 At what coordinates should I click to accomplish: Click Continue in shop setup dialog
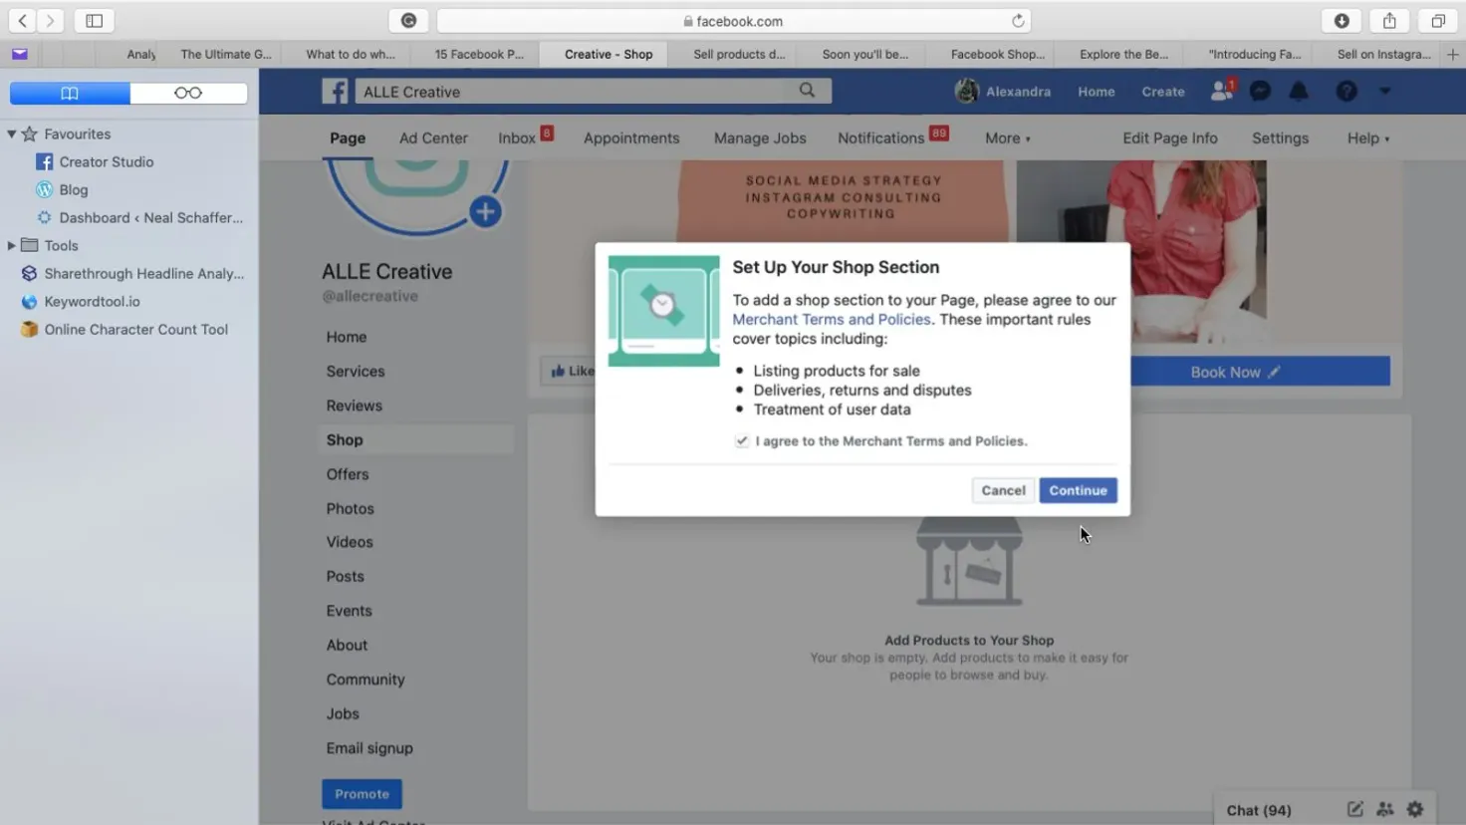point(1078,490)
